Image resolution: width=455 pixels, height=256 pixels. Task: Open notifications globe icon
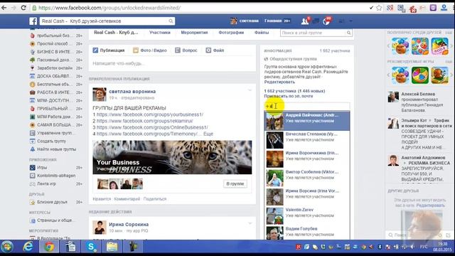click(x=326, y=21)
